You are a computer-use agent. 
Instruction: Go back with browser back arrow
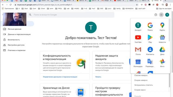tap(3, 5)
